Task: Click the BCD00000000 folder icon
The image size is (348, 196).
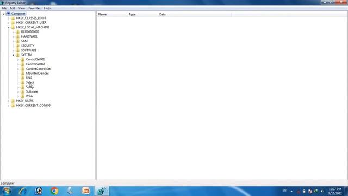Action: [18, 32]
